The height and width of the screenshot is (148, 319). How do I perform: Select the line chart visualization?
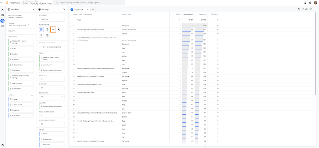53,29
